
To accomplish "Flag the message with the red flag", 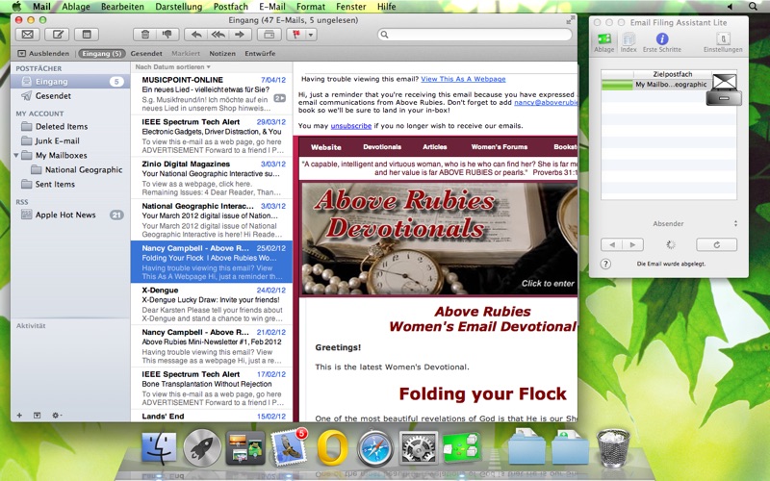I will (296, 35).
